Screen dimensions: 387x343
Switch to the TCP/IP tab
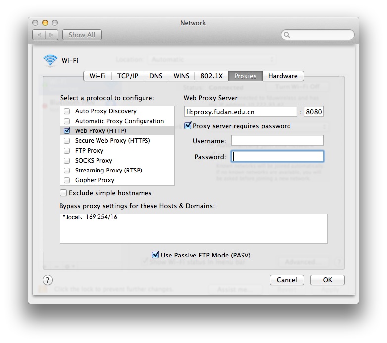point(128,76)
